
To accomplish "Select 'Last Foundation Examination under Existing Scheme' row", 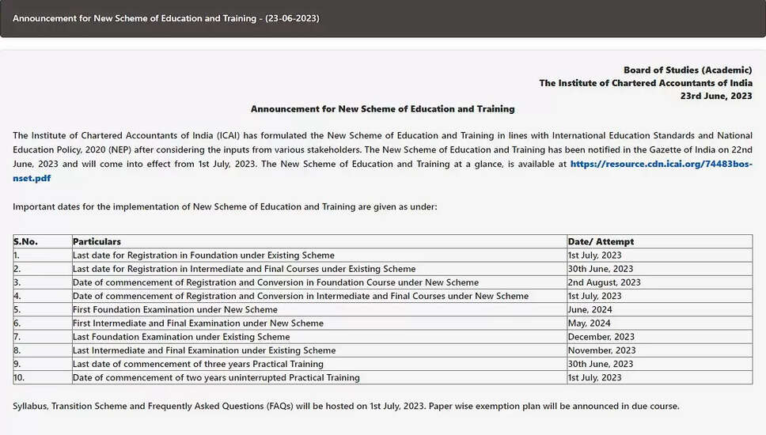I will tap(181, 337).
